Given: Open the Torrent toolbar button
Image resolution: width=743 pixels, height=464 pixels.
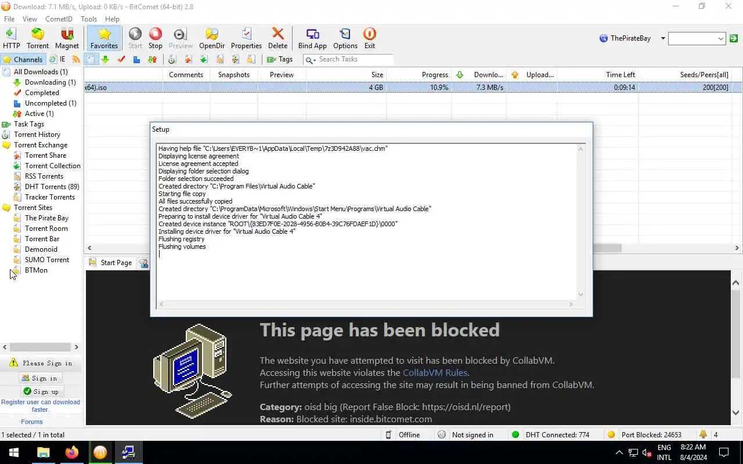Looking at the screenshot, I should coord(38,38).
